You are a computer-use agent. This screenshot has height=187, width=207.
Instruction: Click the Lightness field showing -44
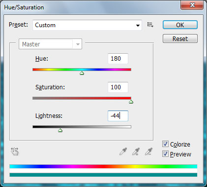coord(118,116)
